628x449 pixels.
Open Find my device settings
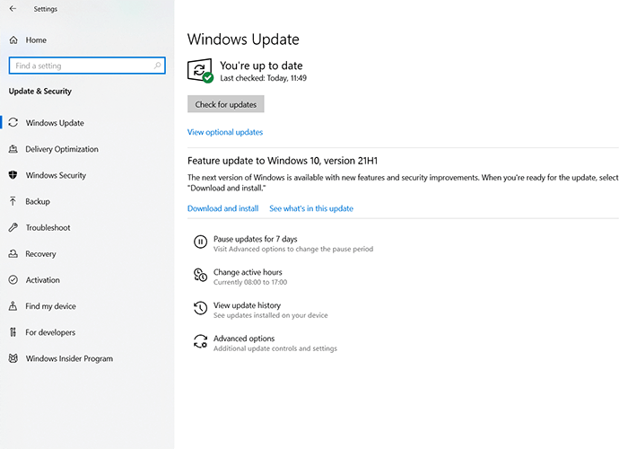tap(50, 306)
